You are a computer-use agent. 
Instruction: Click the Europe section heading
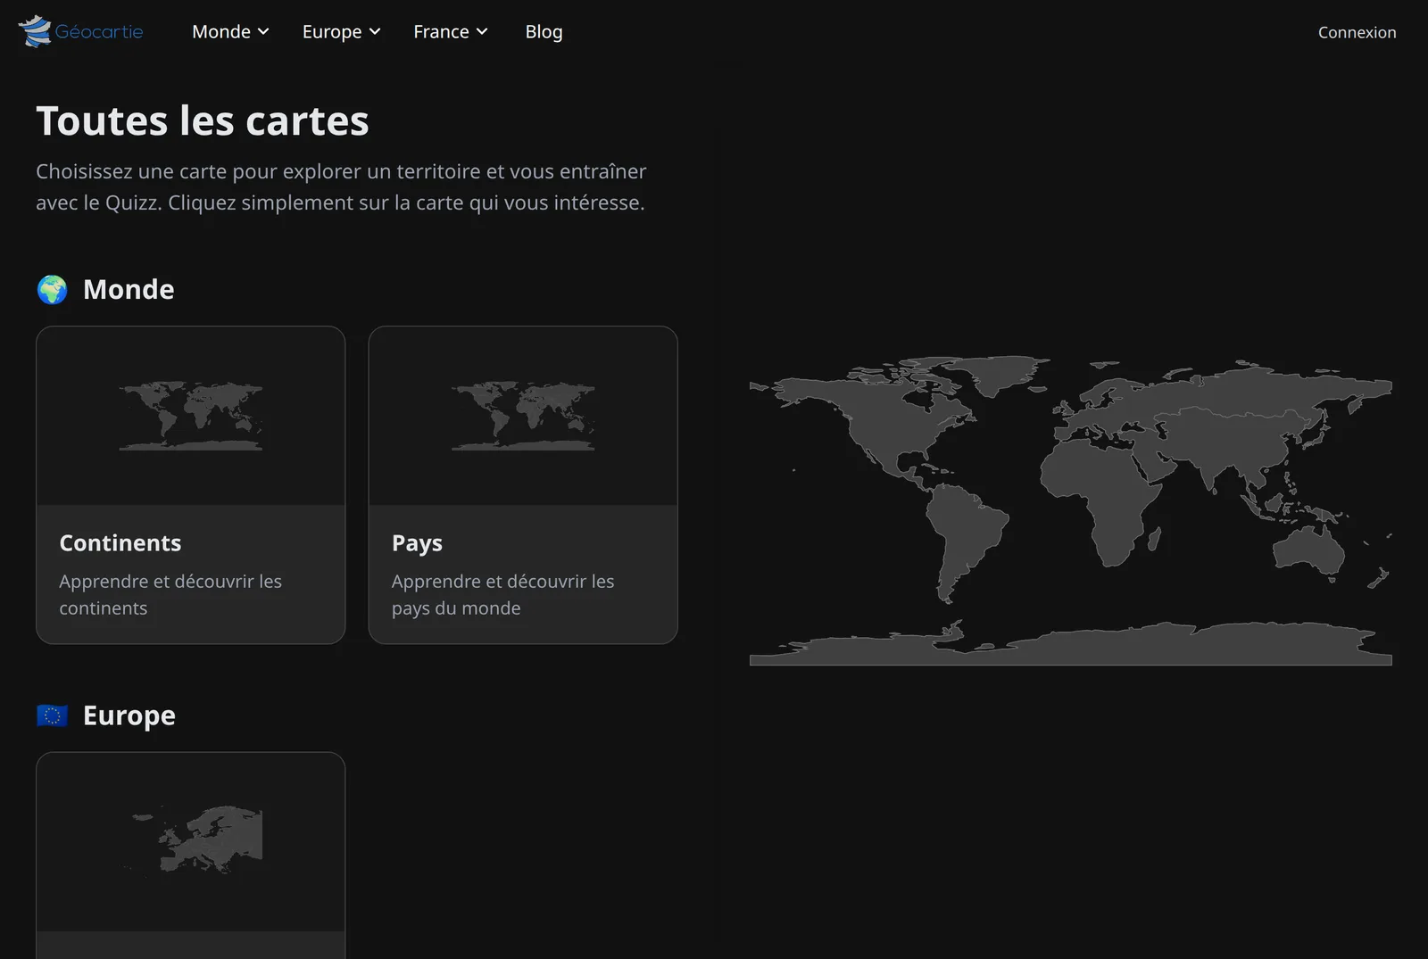pyautogui.click(x=129, y=715)
